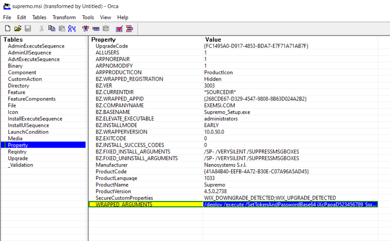Open the LaunchCondition table

[x=28, y=132]
